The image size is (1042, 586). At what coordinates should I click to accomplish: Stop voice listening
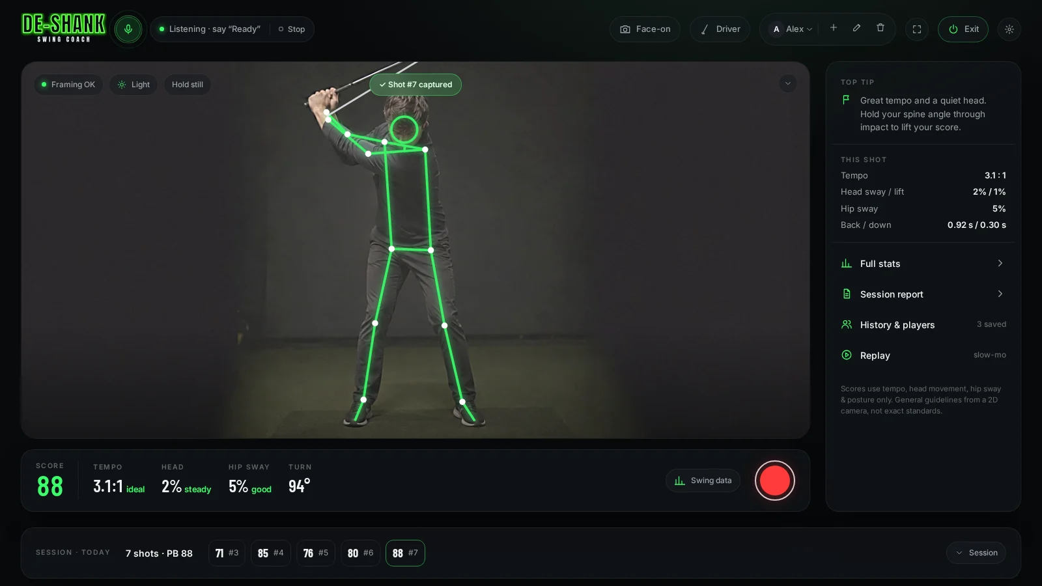292,29
